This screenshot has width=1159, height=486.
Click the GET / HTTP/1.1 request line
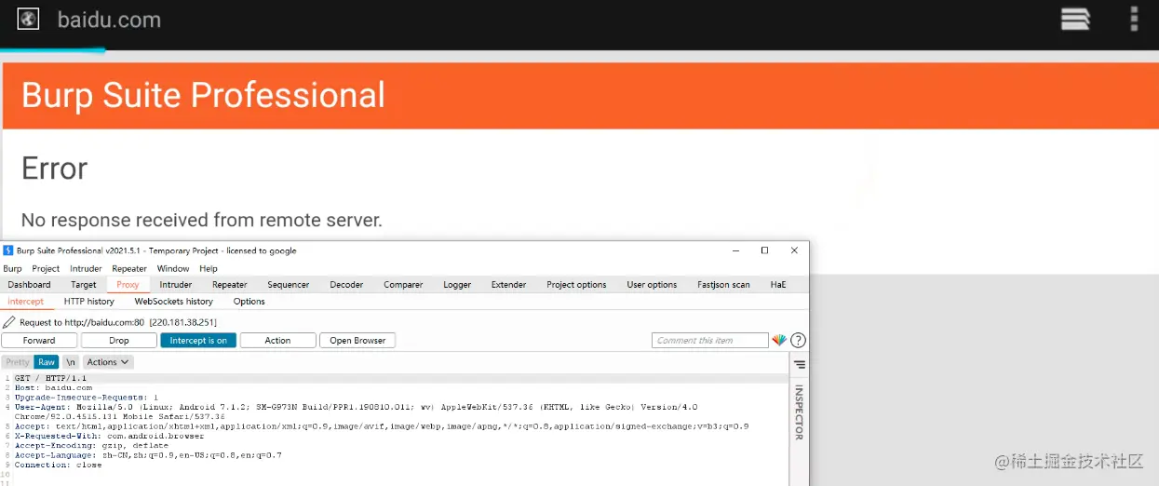pyautogui.click(x=50, y=378)
